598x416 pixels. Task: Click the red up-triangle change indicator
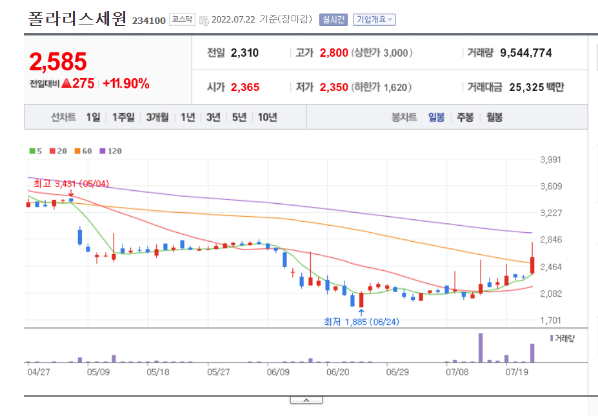[x=66, y=83]
